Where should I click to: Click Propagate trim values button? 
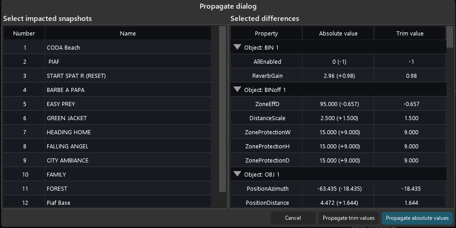[348, 218]
